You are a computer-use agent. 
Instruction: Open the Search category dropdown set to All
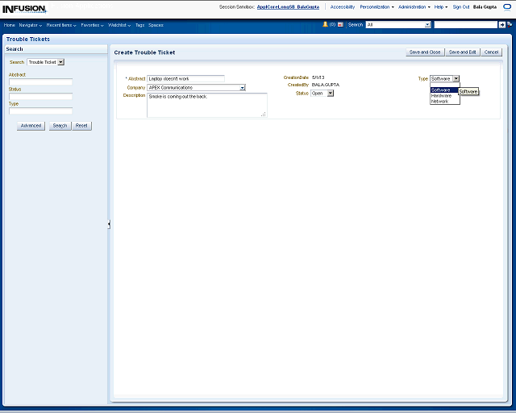pos(427,25)
